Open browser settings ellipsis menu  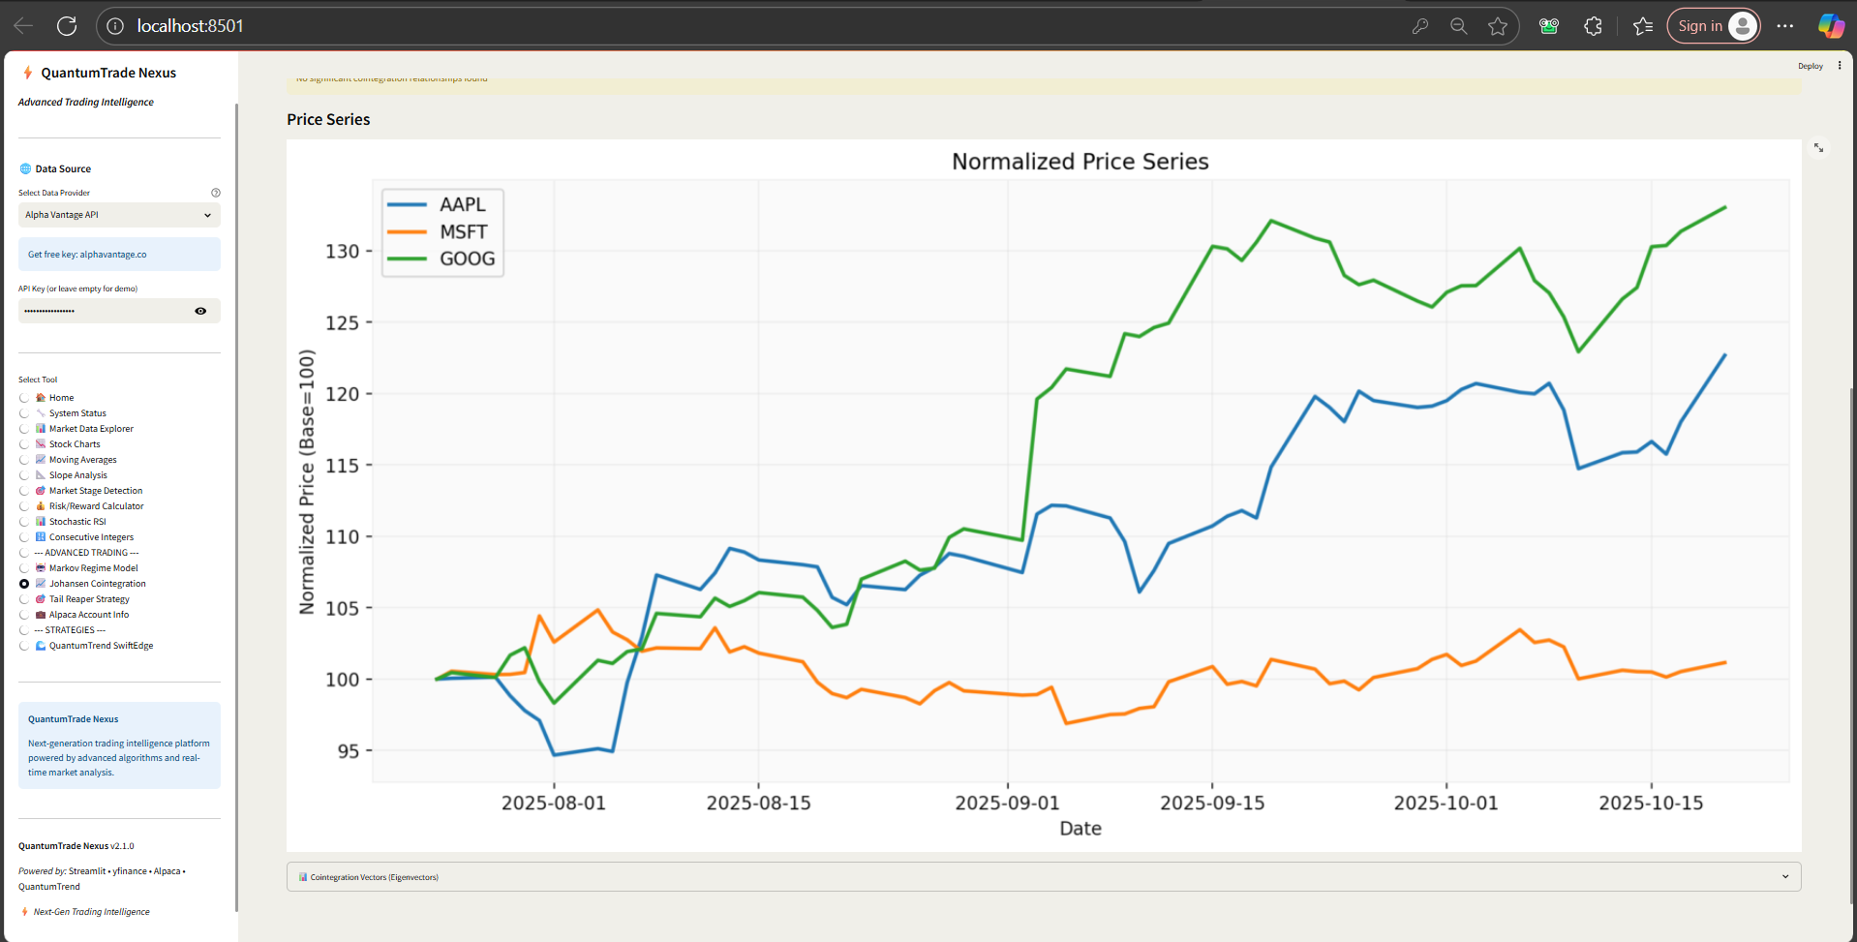pyautogui.click(x=1785, y=26)
